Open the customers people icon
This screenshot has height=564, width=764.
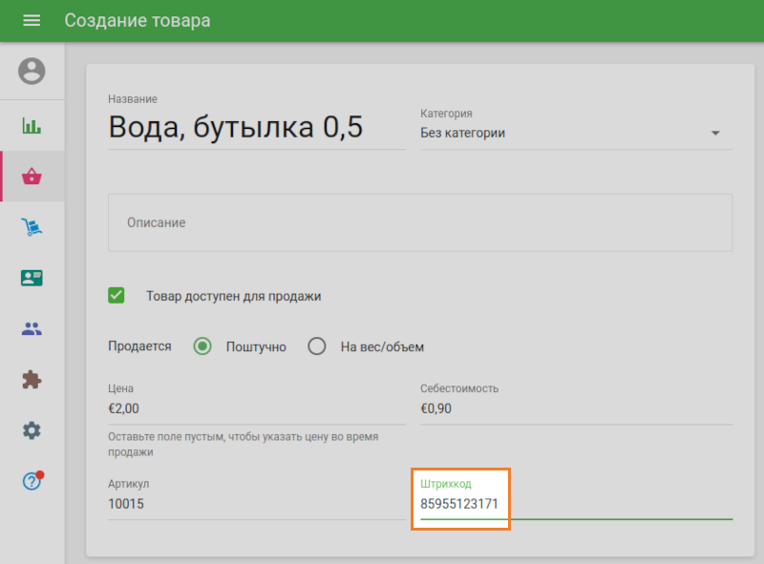[x=32, y=328]
